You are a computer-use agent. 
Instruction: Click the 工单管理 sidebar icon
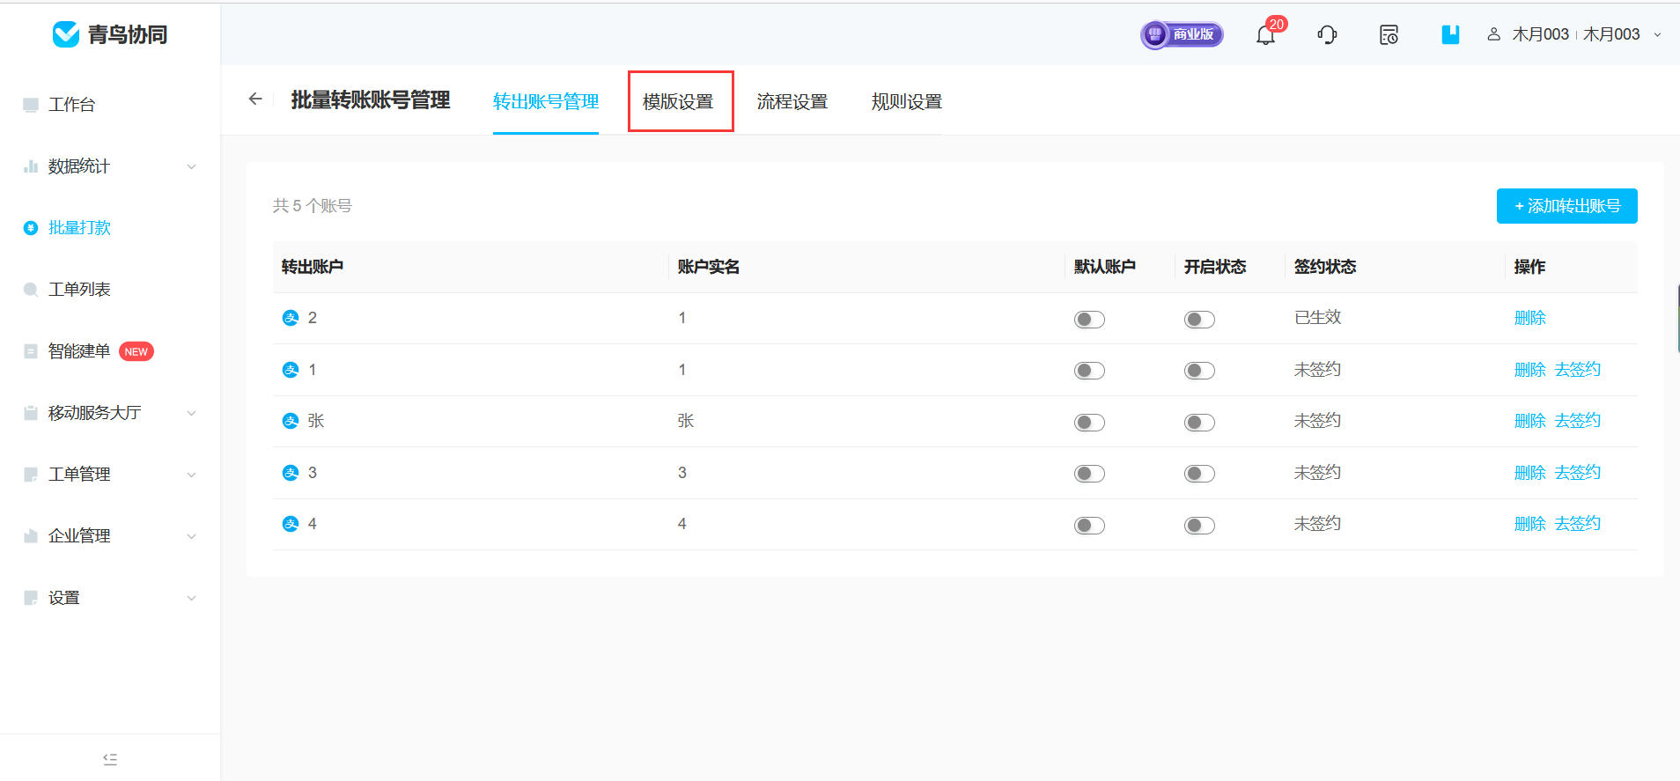pyautogui.click(x=31, y=475)
